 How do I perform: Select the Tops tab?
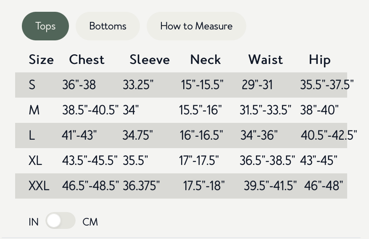coord(45,26)
